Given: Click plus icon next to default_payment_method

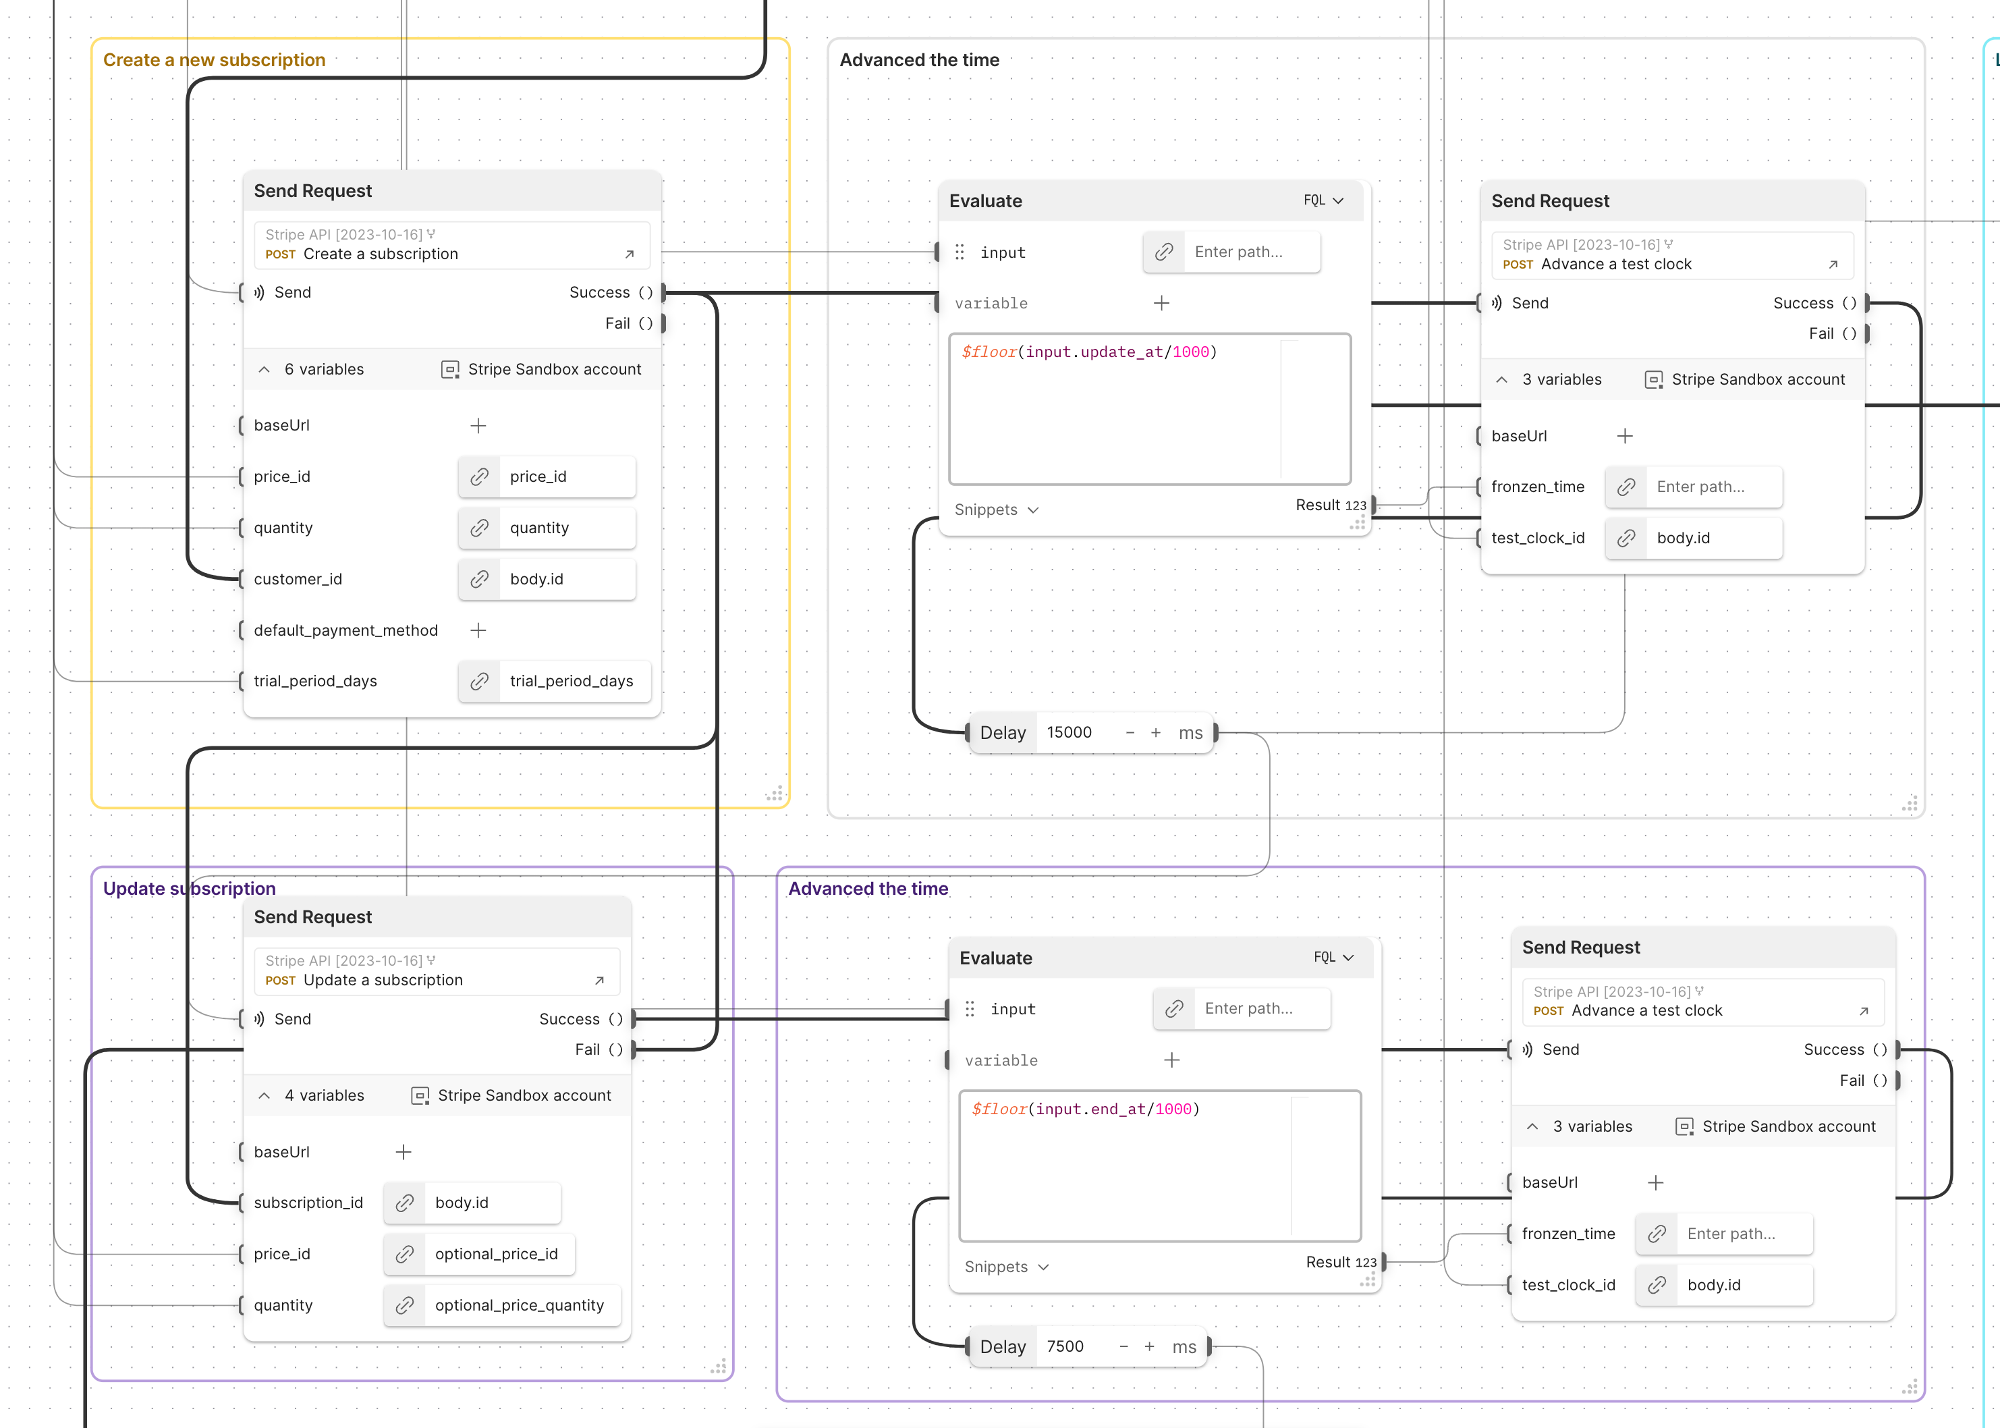Looking at the screenshot, I should coord(478,630).
